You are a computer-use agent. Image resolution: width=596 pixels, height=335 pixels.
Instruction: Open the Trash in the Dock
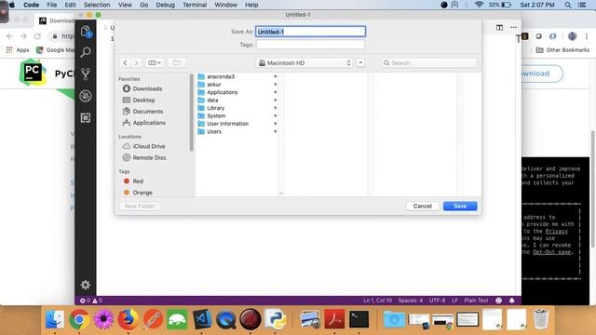540,319
